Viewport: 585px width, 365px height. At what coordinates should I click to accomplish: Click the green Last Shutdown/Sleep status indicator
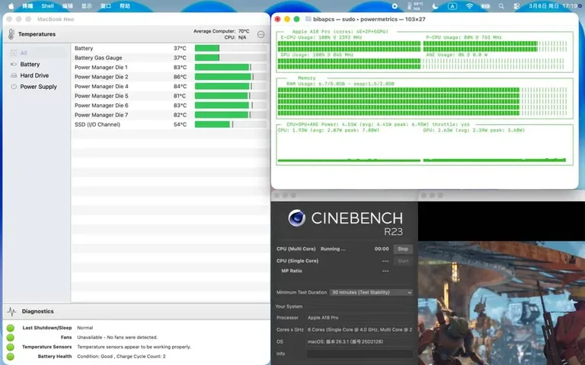click(x=11, y=328)
